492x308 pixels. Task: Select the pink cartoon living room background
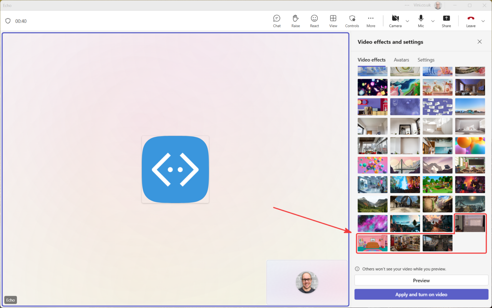click(373, 243)
